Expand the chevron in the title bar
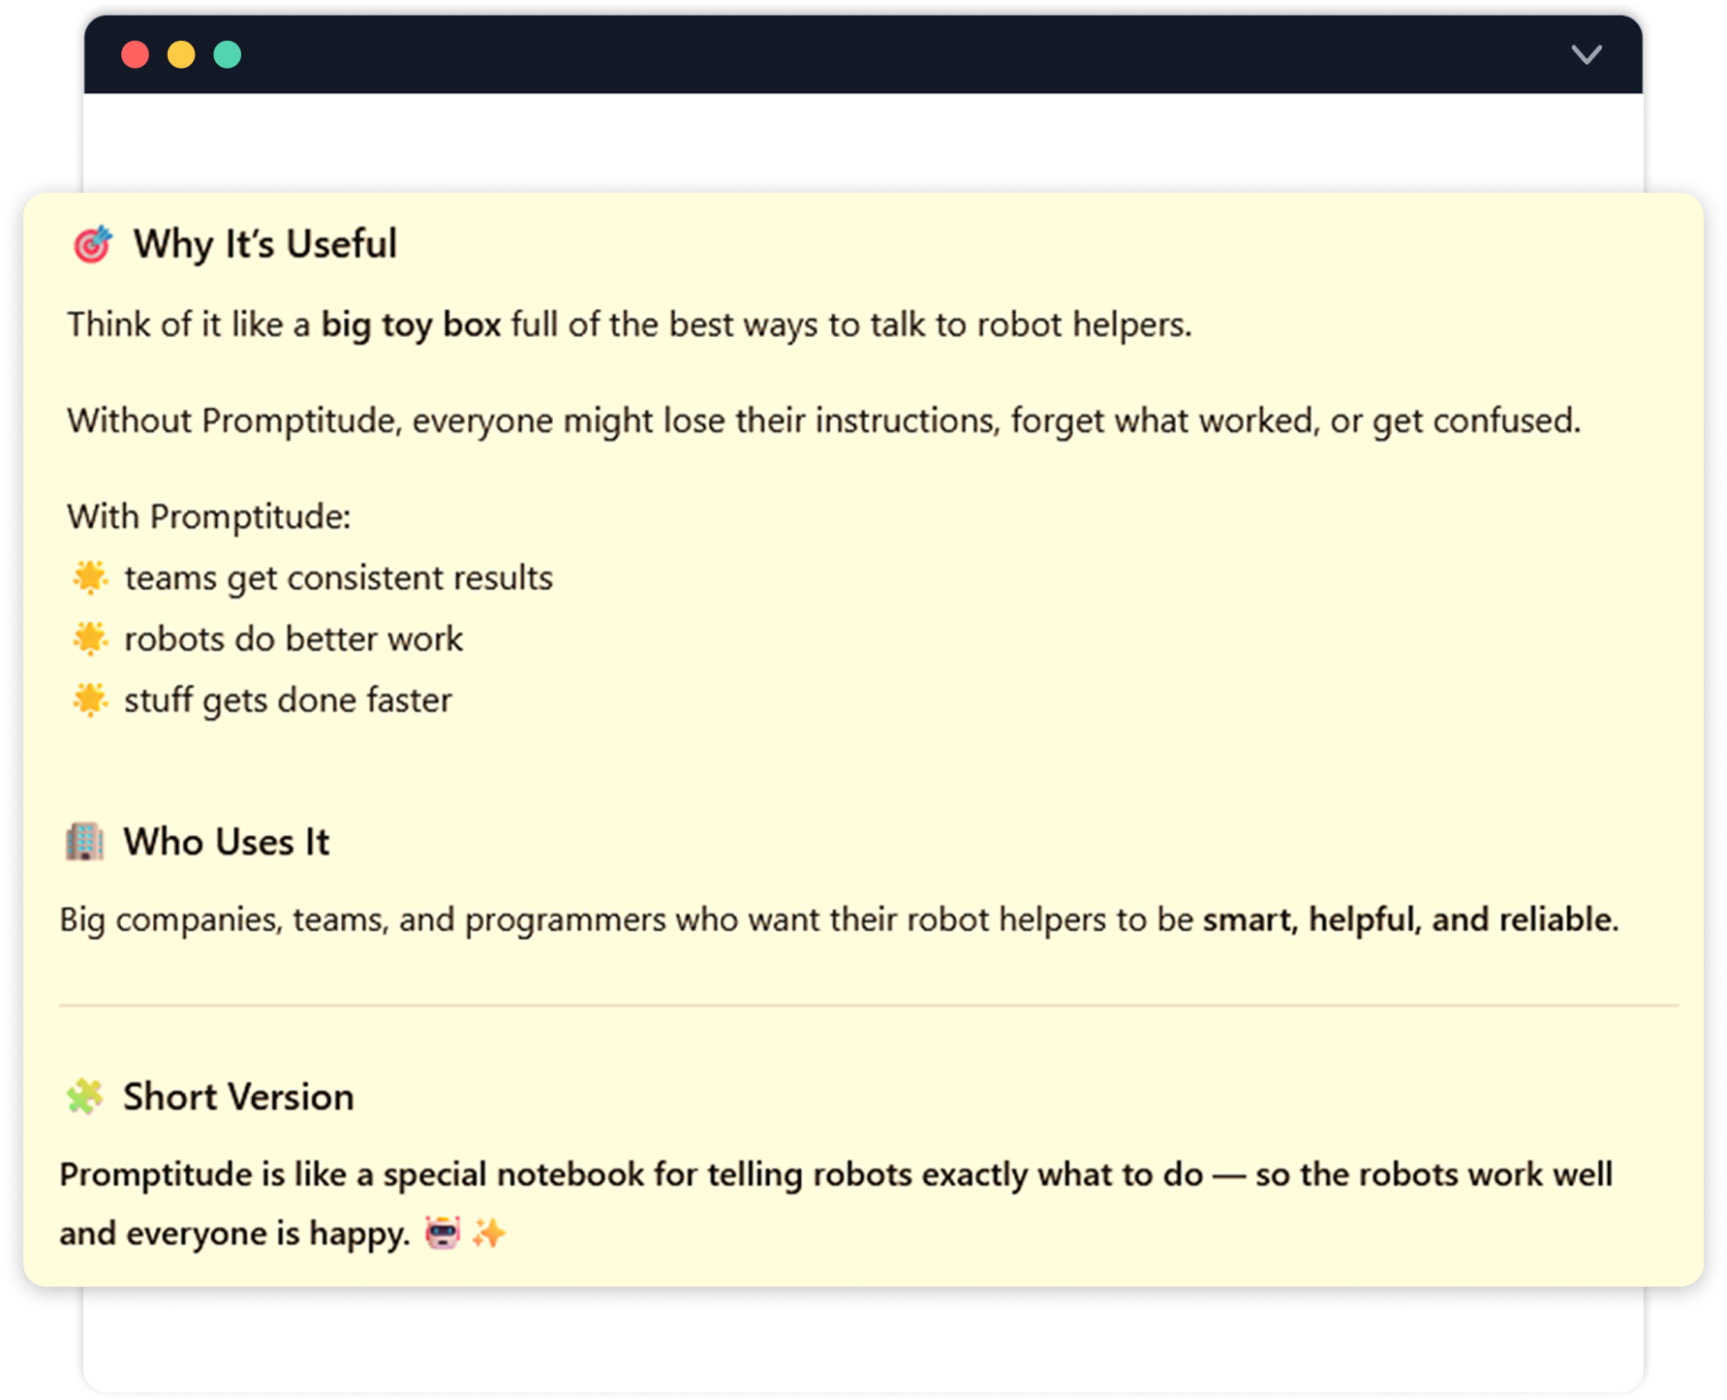The image size is (1727, 1400). [1586, 54]
